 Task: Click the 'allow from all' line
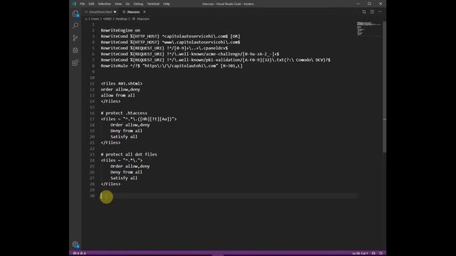point(118,95)
